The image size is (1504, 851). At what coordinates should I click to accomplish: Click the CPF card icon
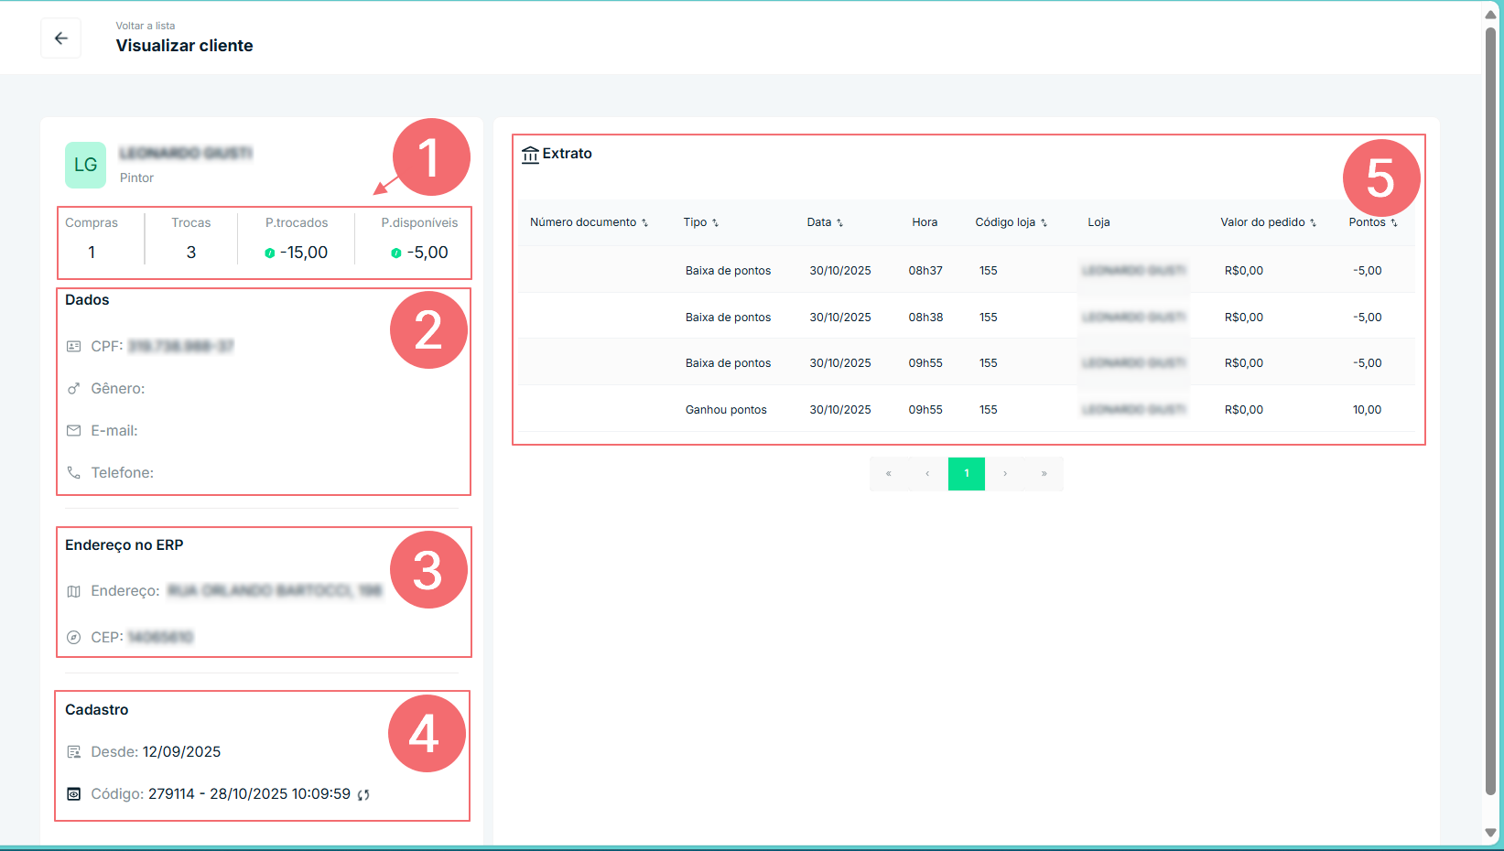coord(74,347)
